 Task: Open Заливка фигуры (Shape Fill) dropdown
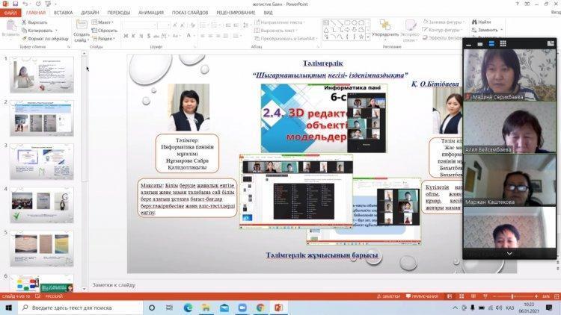tap(444, 22)
